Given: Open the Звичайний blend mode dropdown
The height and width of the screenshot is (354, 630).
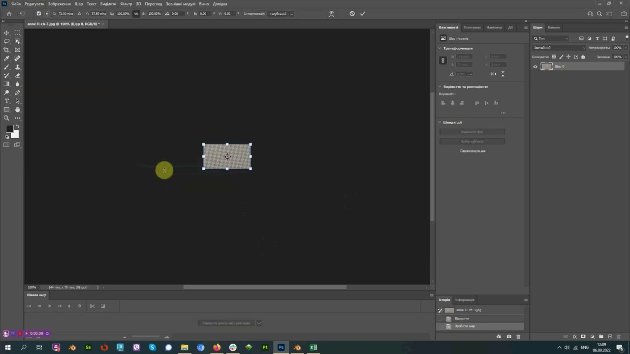Looking at the screenshot, I should (559, 48).
